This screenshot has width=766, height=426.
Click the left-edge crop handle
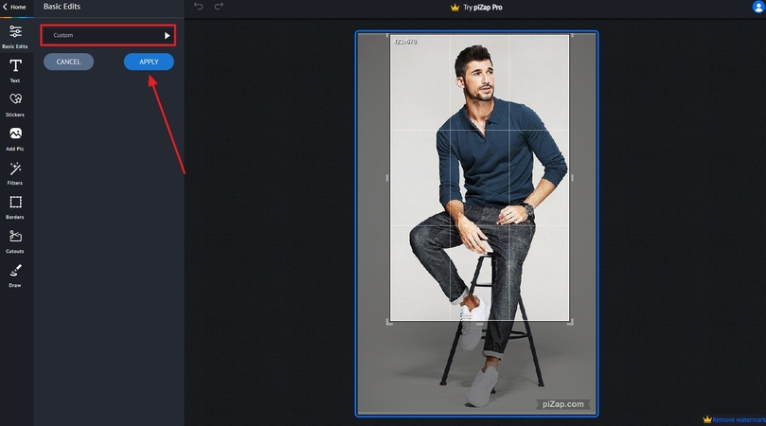[x=387, y=178]
